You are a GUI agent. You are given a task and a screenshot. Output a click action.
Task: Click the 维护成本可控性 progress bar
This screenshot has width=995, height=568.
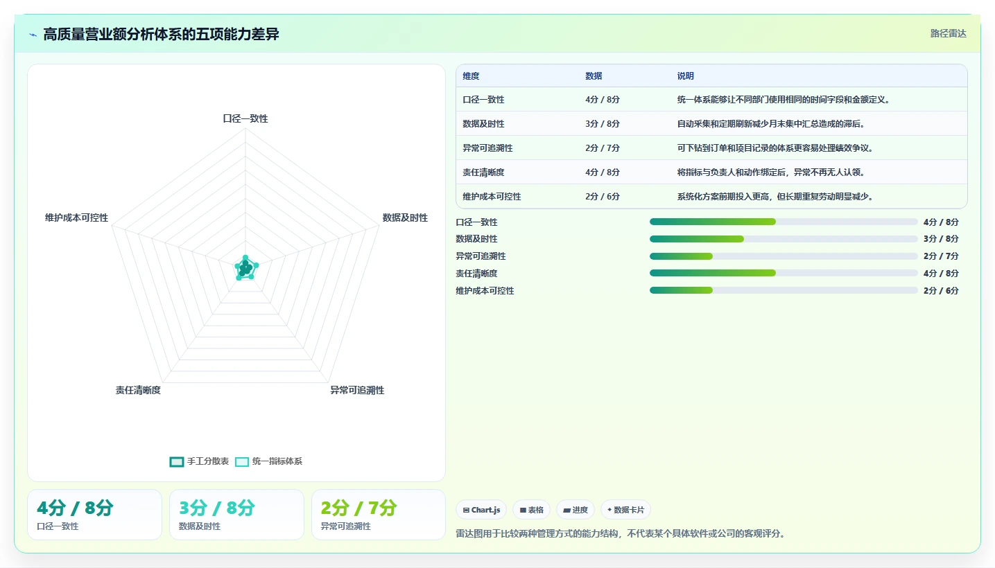pyautogui.click(x=784, y=290)
